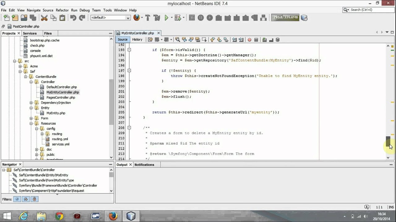This screenshot has height=222, width=396.
Task: Click the memory usage bar 293.8/339.0MB
Action: (x=285, y=18)
